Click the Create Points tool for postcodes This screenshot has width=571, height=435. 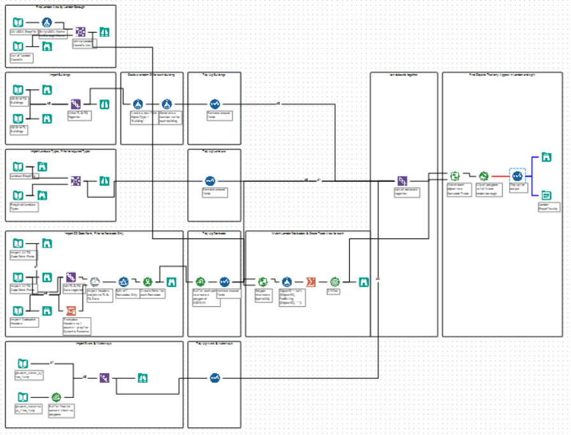(147, 282)
